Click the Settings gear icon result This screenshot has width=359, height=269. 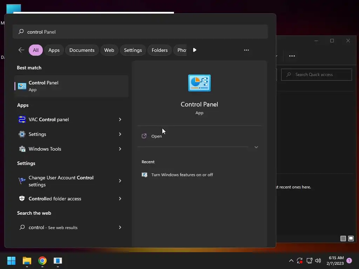pos(22,134)
